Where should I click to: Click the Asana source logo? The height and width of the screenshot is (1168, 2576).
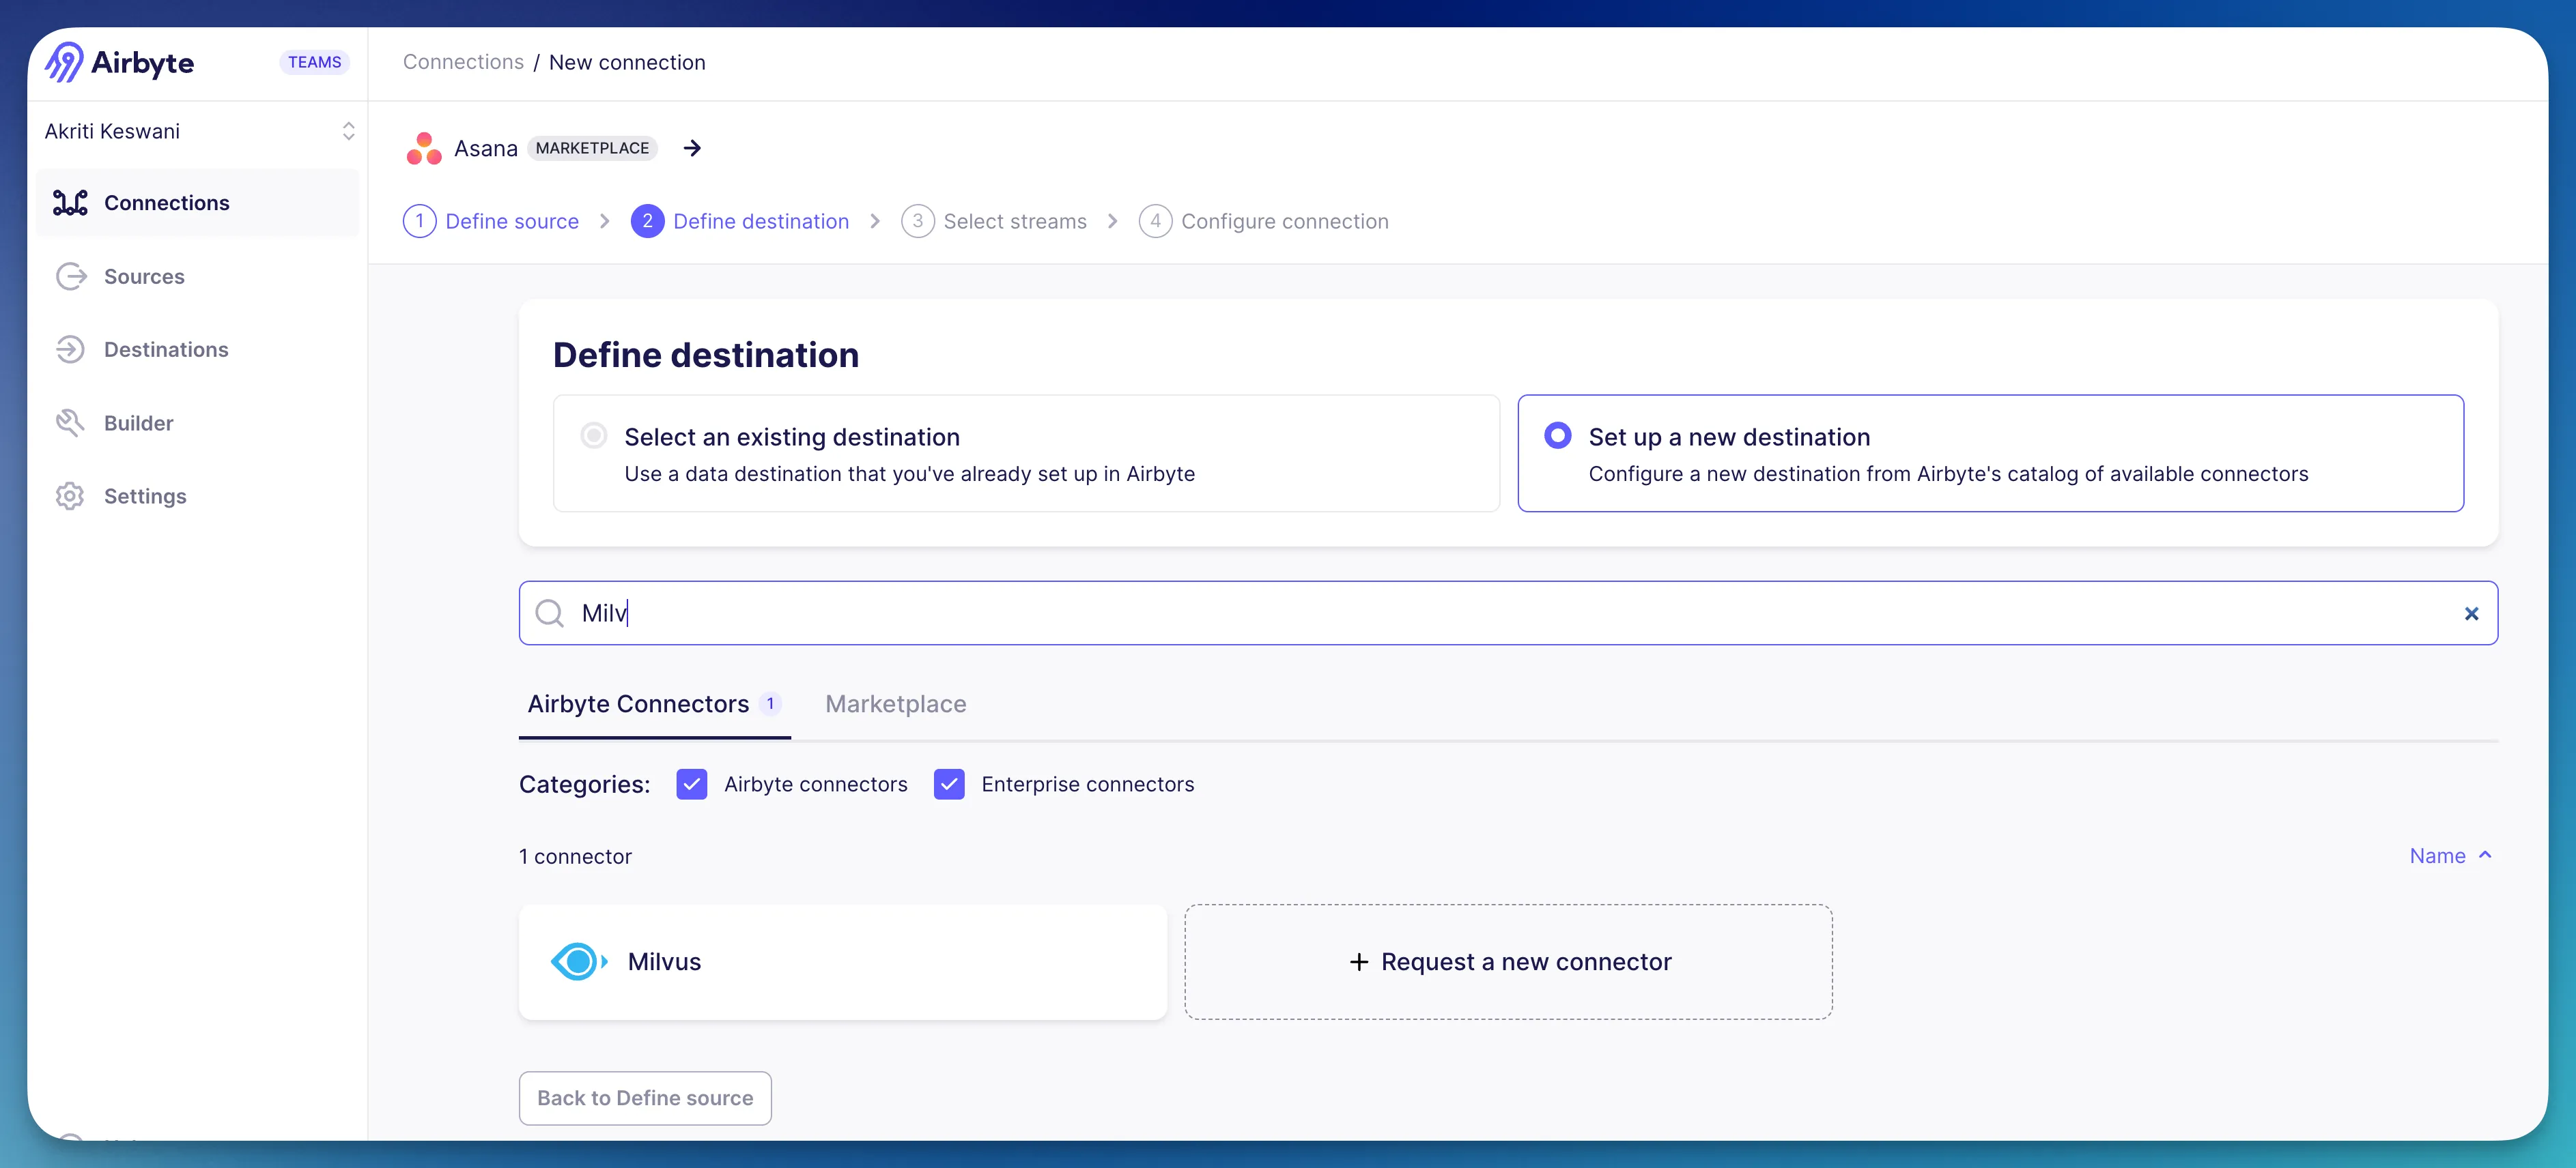pyautogui.click(x=424, y=149)
